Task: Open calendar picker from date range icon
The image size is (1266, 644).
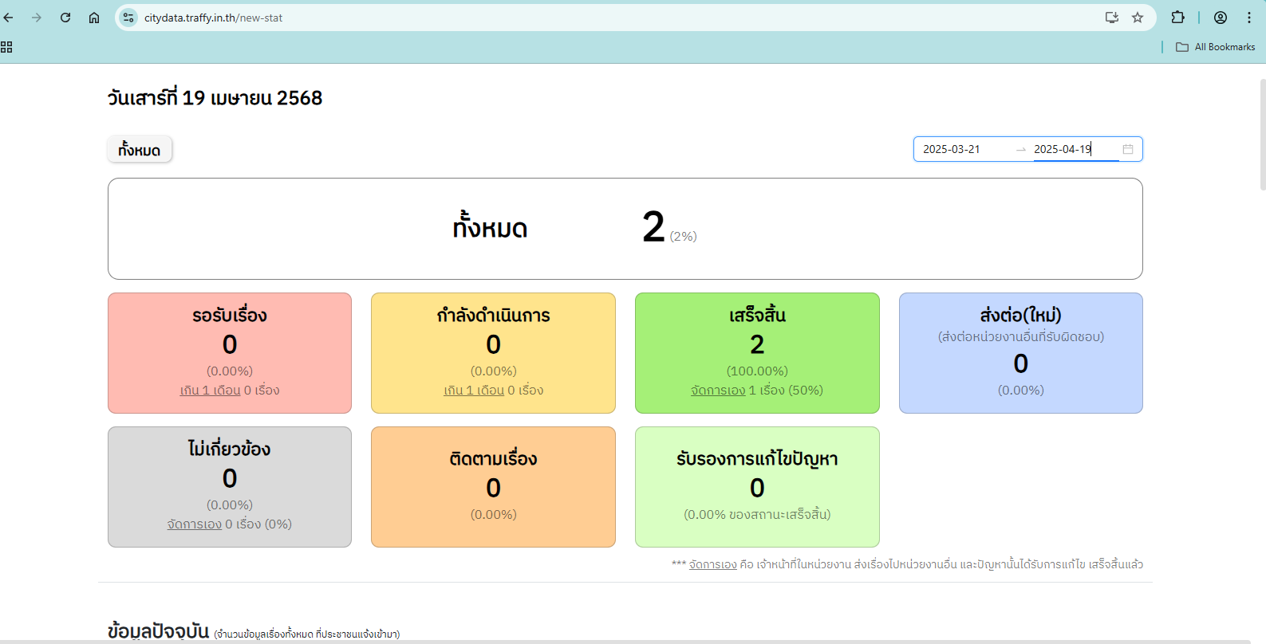Action: [x=1128, y=149]
